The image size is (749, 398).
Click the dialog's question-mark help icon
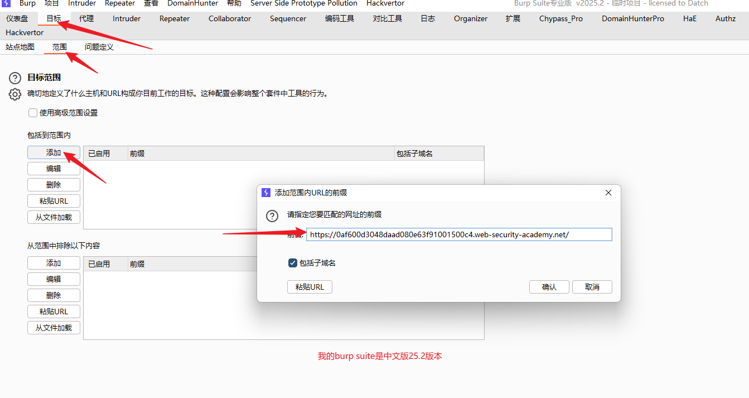(x=272, y=215)
